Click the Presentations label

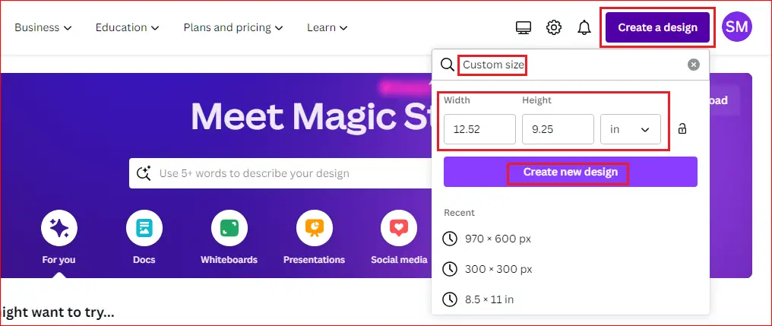pos(314,260)
